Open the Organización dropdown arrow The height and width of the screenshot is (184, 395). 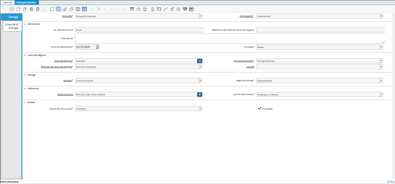click(381, 16)
